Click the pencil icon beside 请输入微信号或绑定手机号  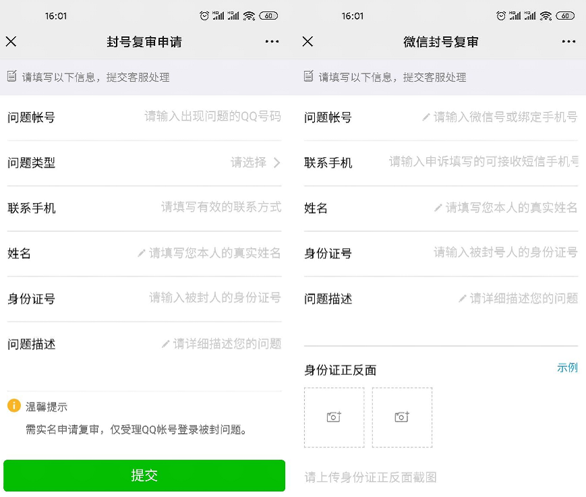(426, 117)
